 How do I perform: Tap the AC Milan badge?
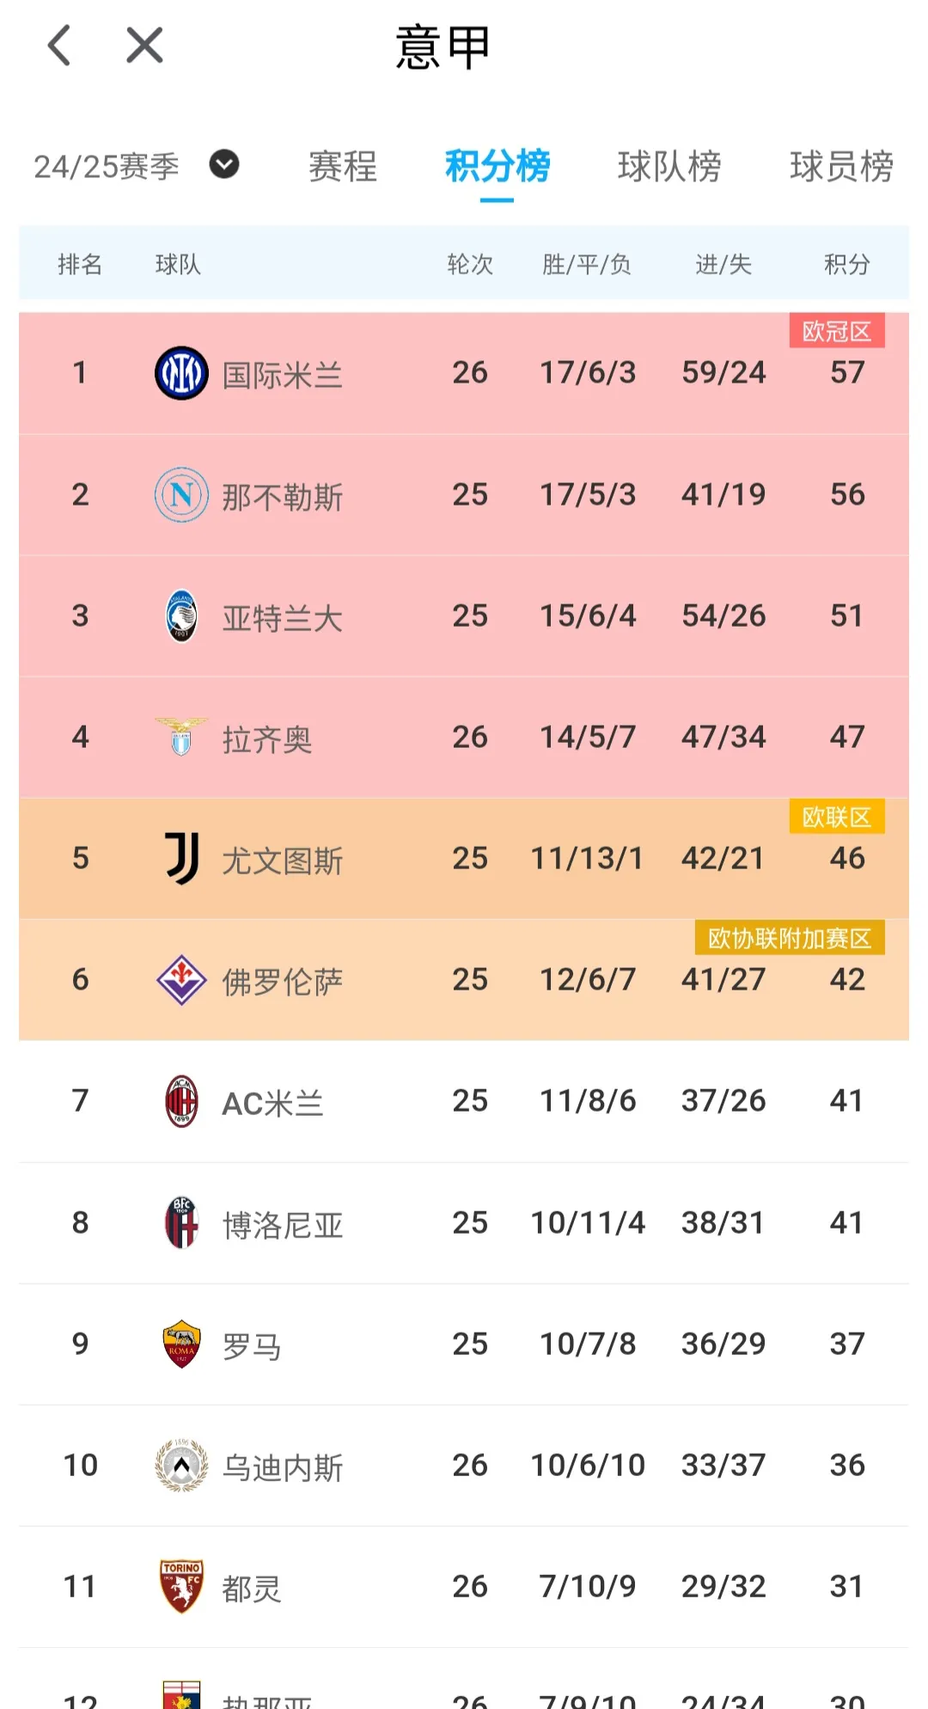(181, 1101)
